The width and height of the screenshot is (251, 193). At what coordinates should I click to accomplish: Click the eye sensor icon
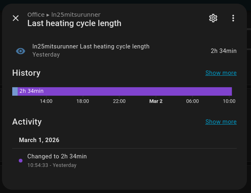point(20,51)
